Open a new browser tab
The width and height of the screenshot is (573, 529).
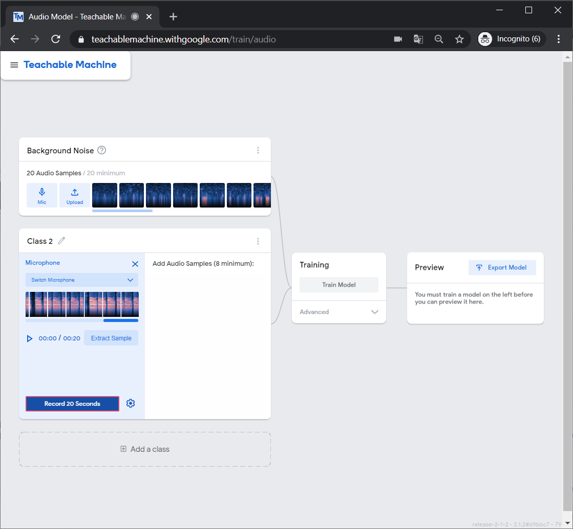[x=173, y=17]
